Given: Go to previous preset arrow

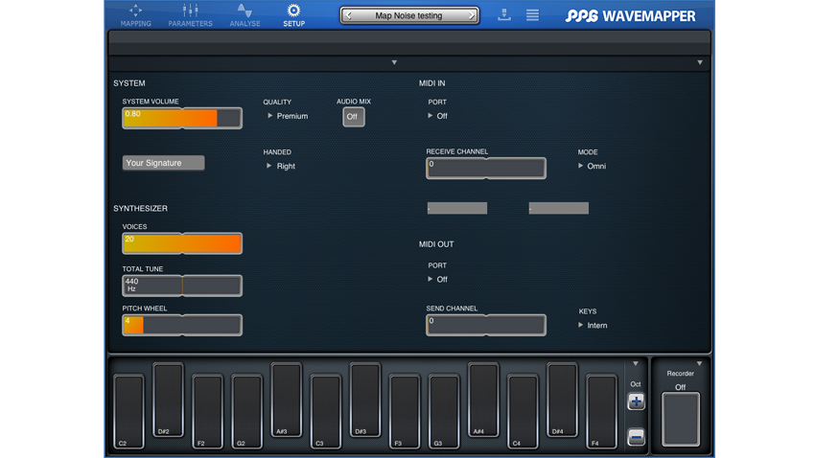Looking at the screenshot, I should tap(349, 15).
